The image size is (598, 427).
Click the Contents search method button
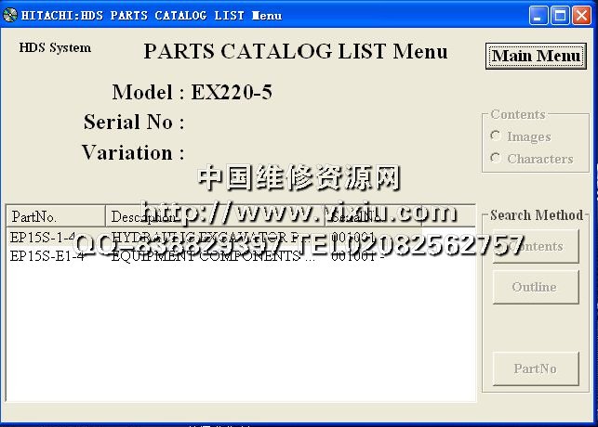point(535,247)
